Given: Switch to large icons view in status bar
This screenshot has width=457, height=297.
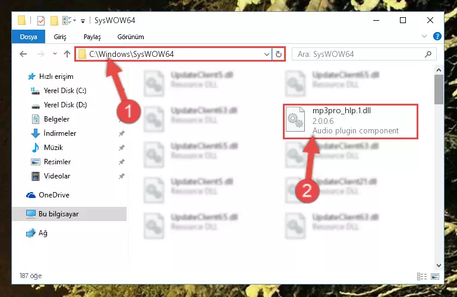Looking at the screenshot, I should tap(435, 276).
